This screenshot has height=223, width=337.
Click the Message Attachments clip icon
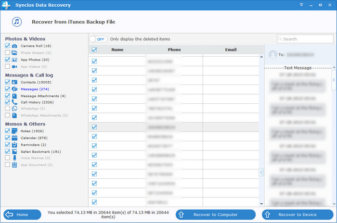(x=14, y=96)
